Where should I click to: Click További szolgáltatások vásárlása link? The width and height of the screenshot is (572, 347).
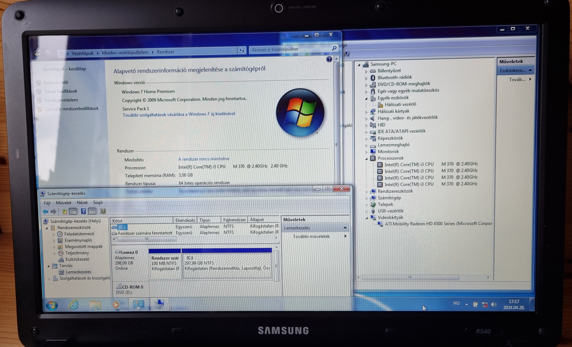tap(179, 114)
